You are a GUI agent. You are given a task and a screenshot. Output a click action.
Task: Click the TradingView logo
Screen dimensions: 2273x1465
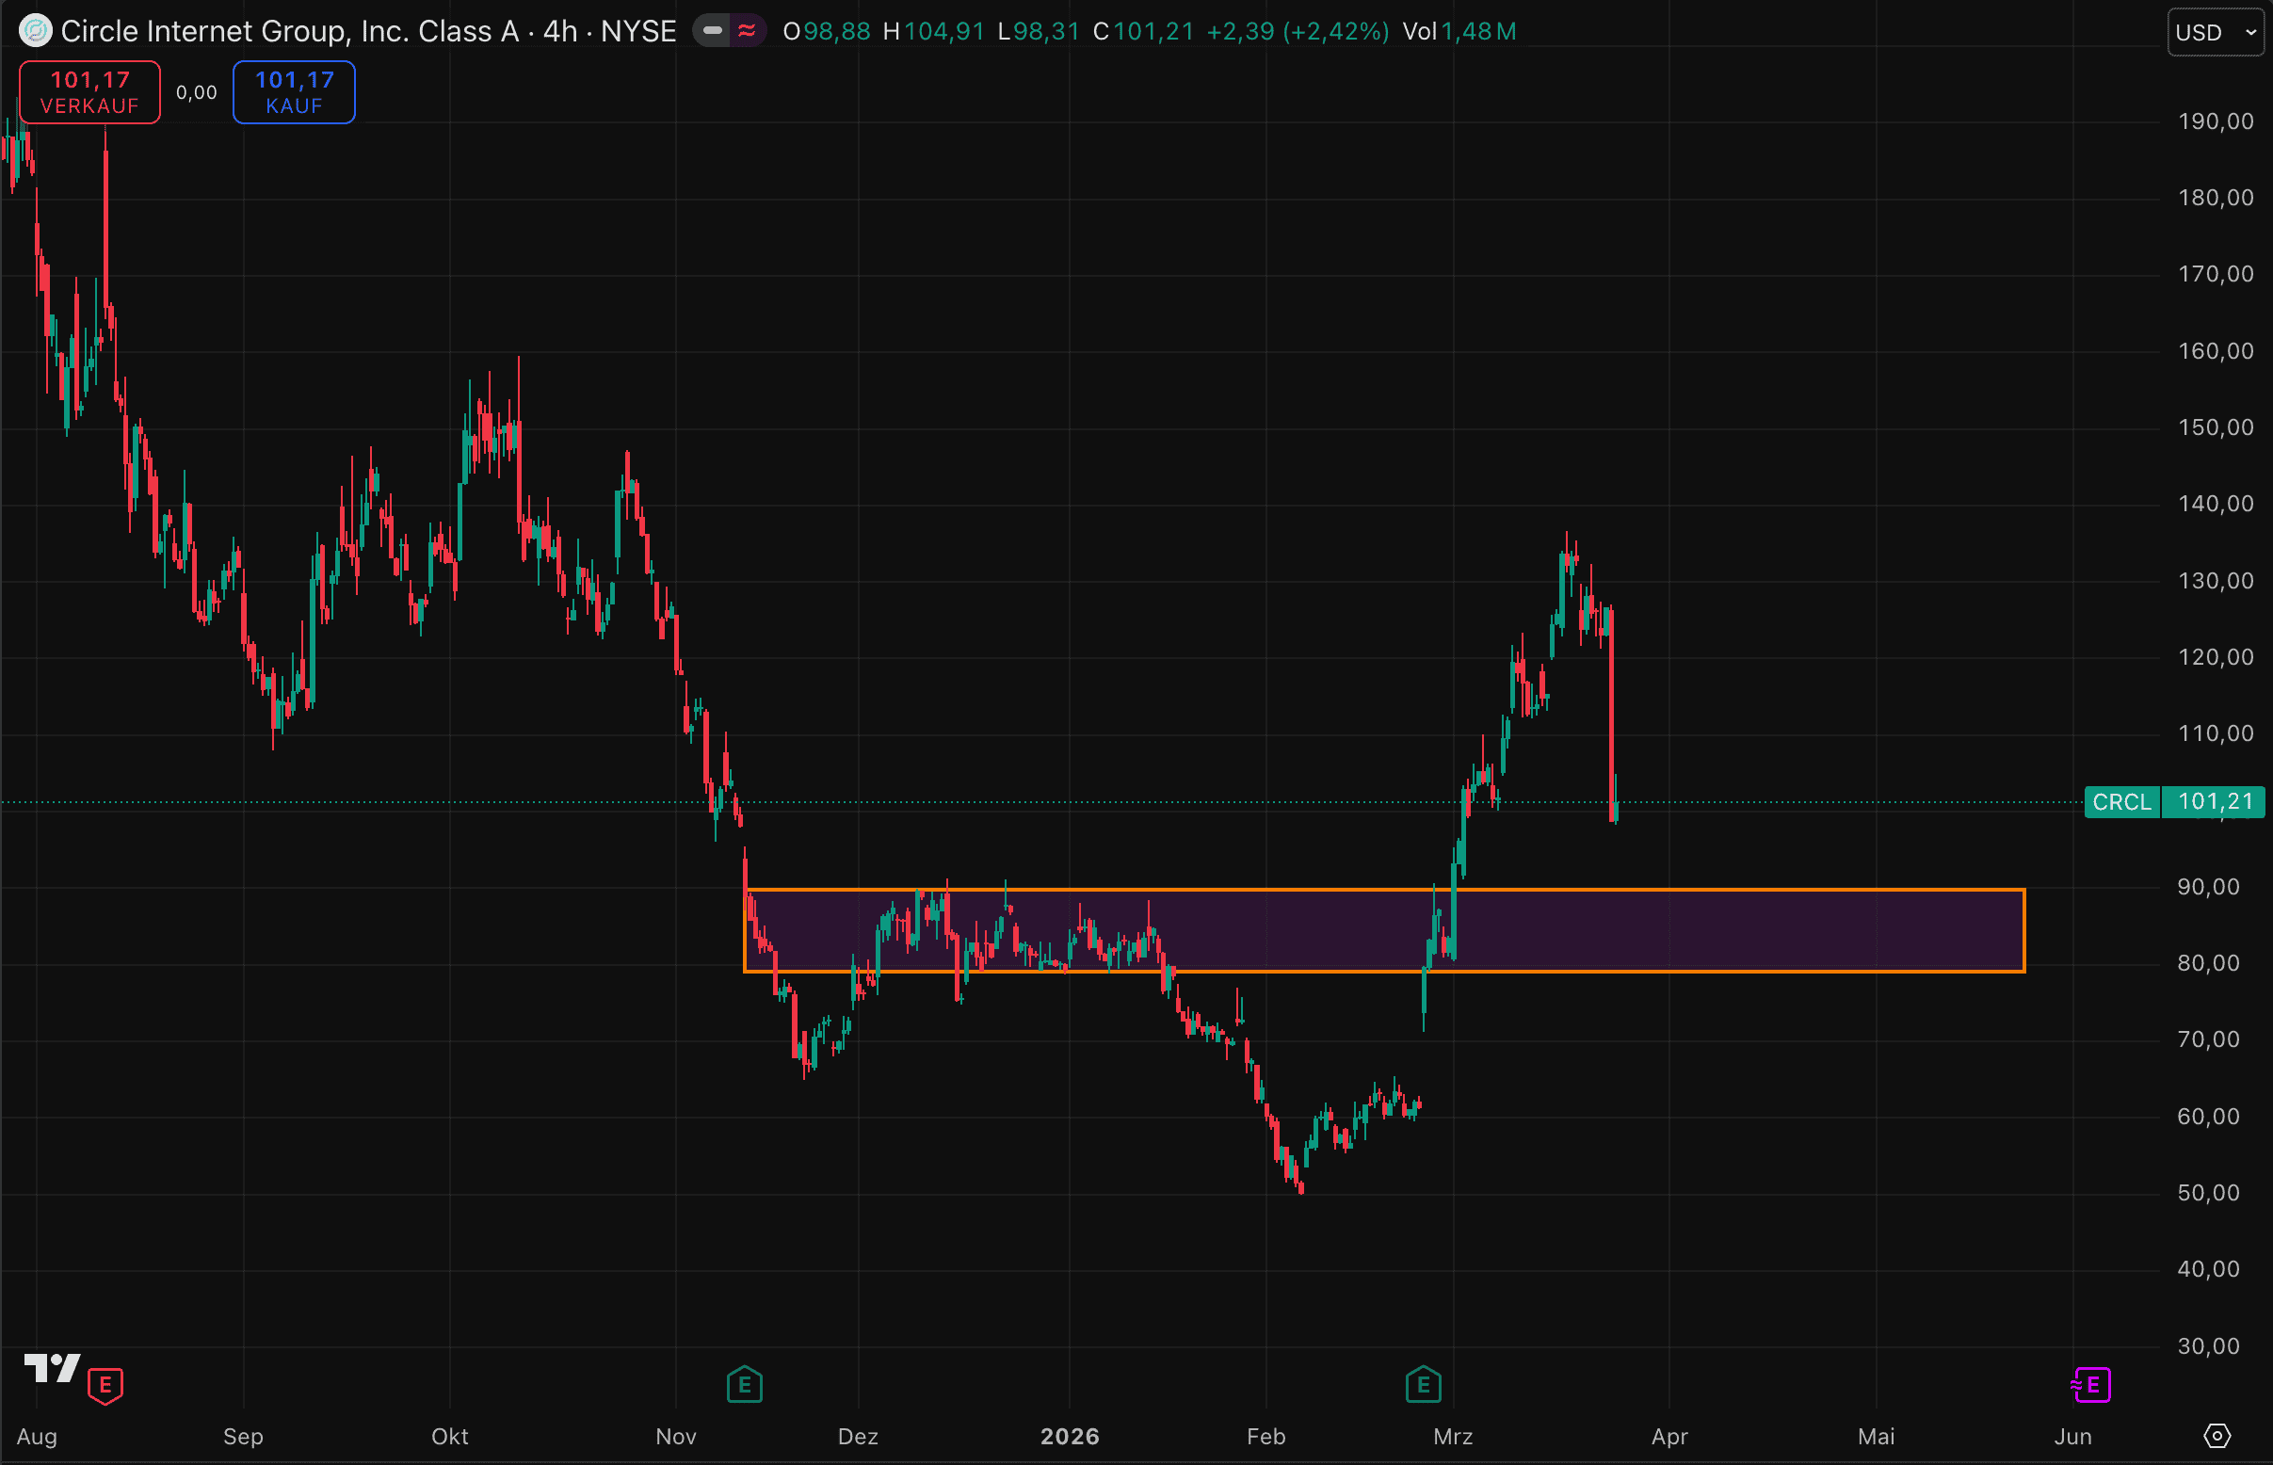(x=52, y=1369)
